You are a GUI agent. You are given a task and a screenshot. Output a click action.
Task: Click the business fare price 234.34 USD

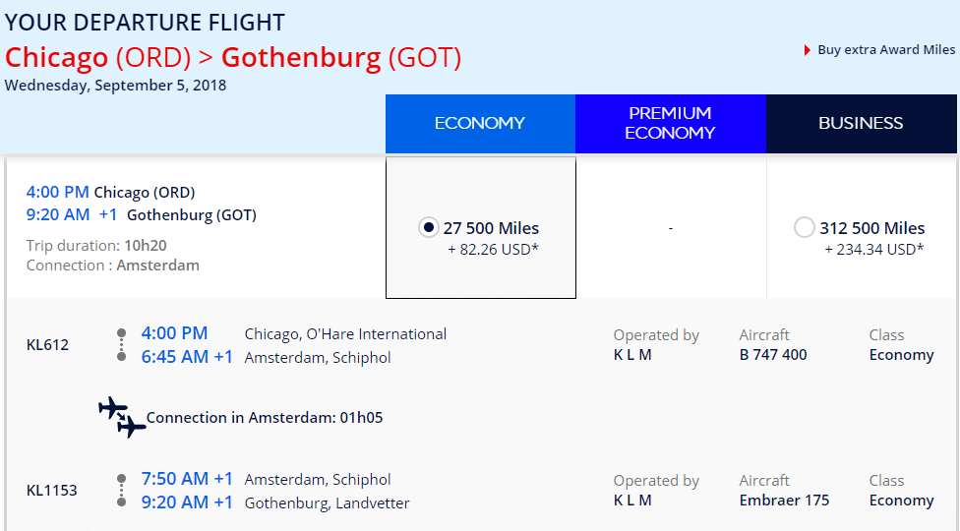pyautogui.click(x=873, y=250)
